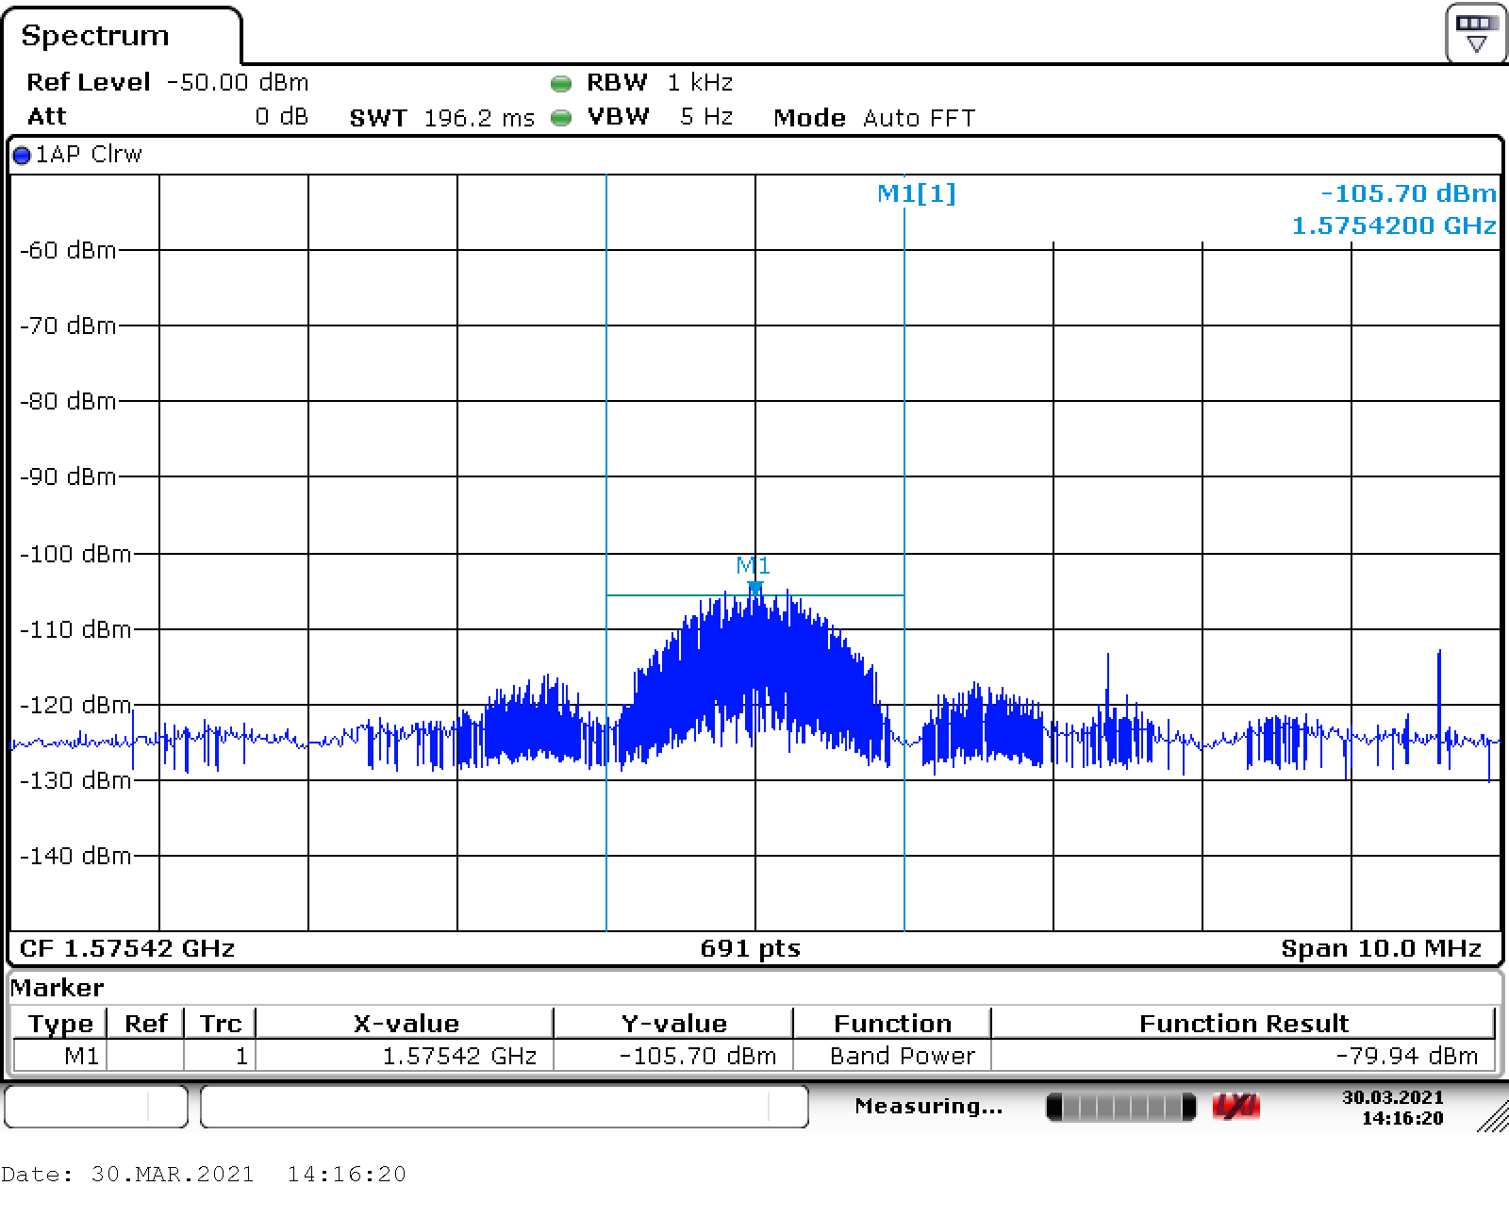Click the measurement progress bar
The height and width of the screenshot is (1219, 1509).
tap(1120, 1106)
